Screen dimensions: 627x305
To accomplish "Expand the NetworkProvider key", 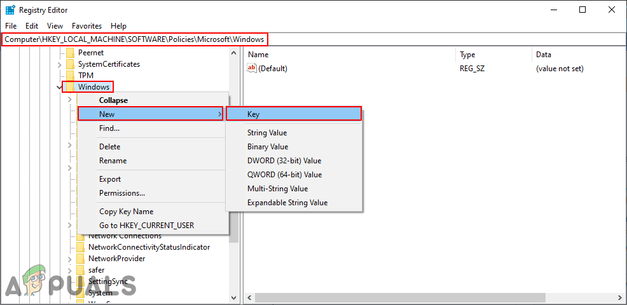I will (x=69, y=259).
